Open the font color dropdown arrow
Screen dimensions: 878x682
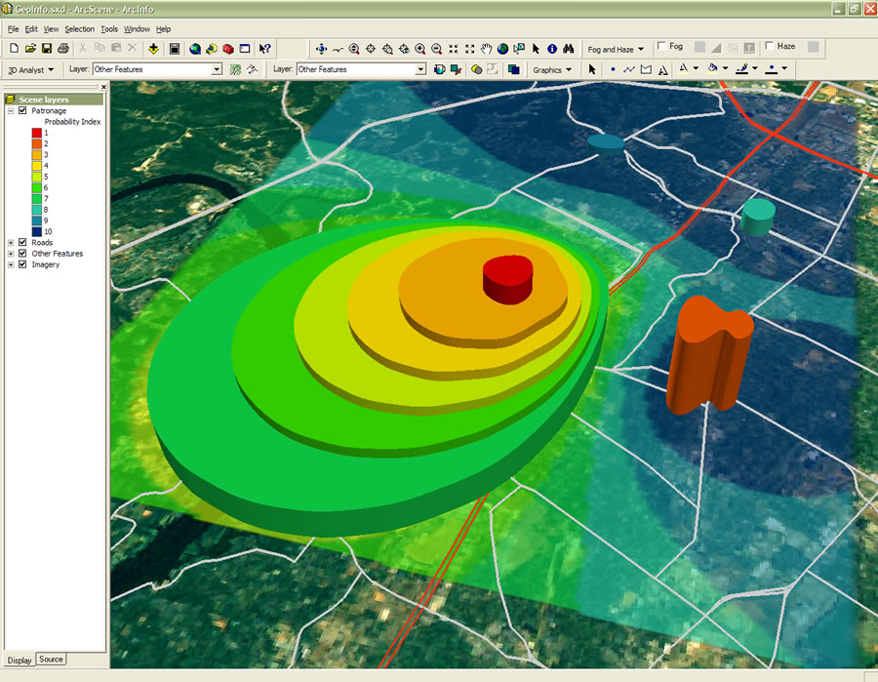696,68
